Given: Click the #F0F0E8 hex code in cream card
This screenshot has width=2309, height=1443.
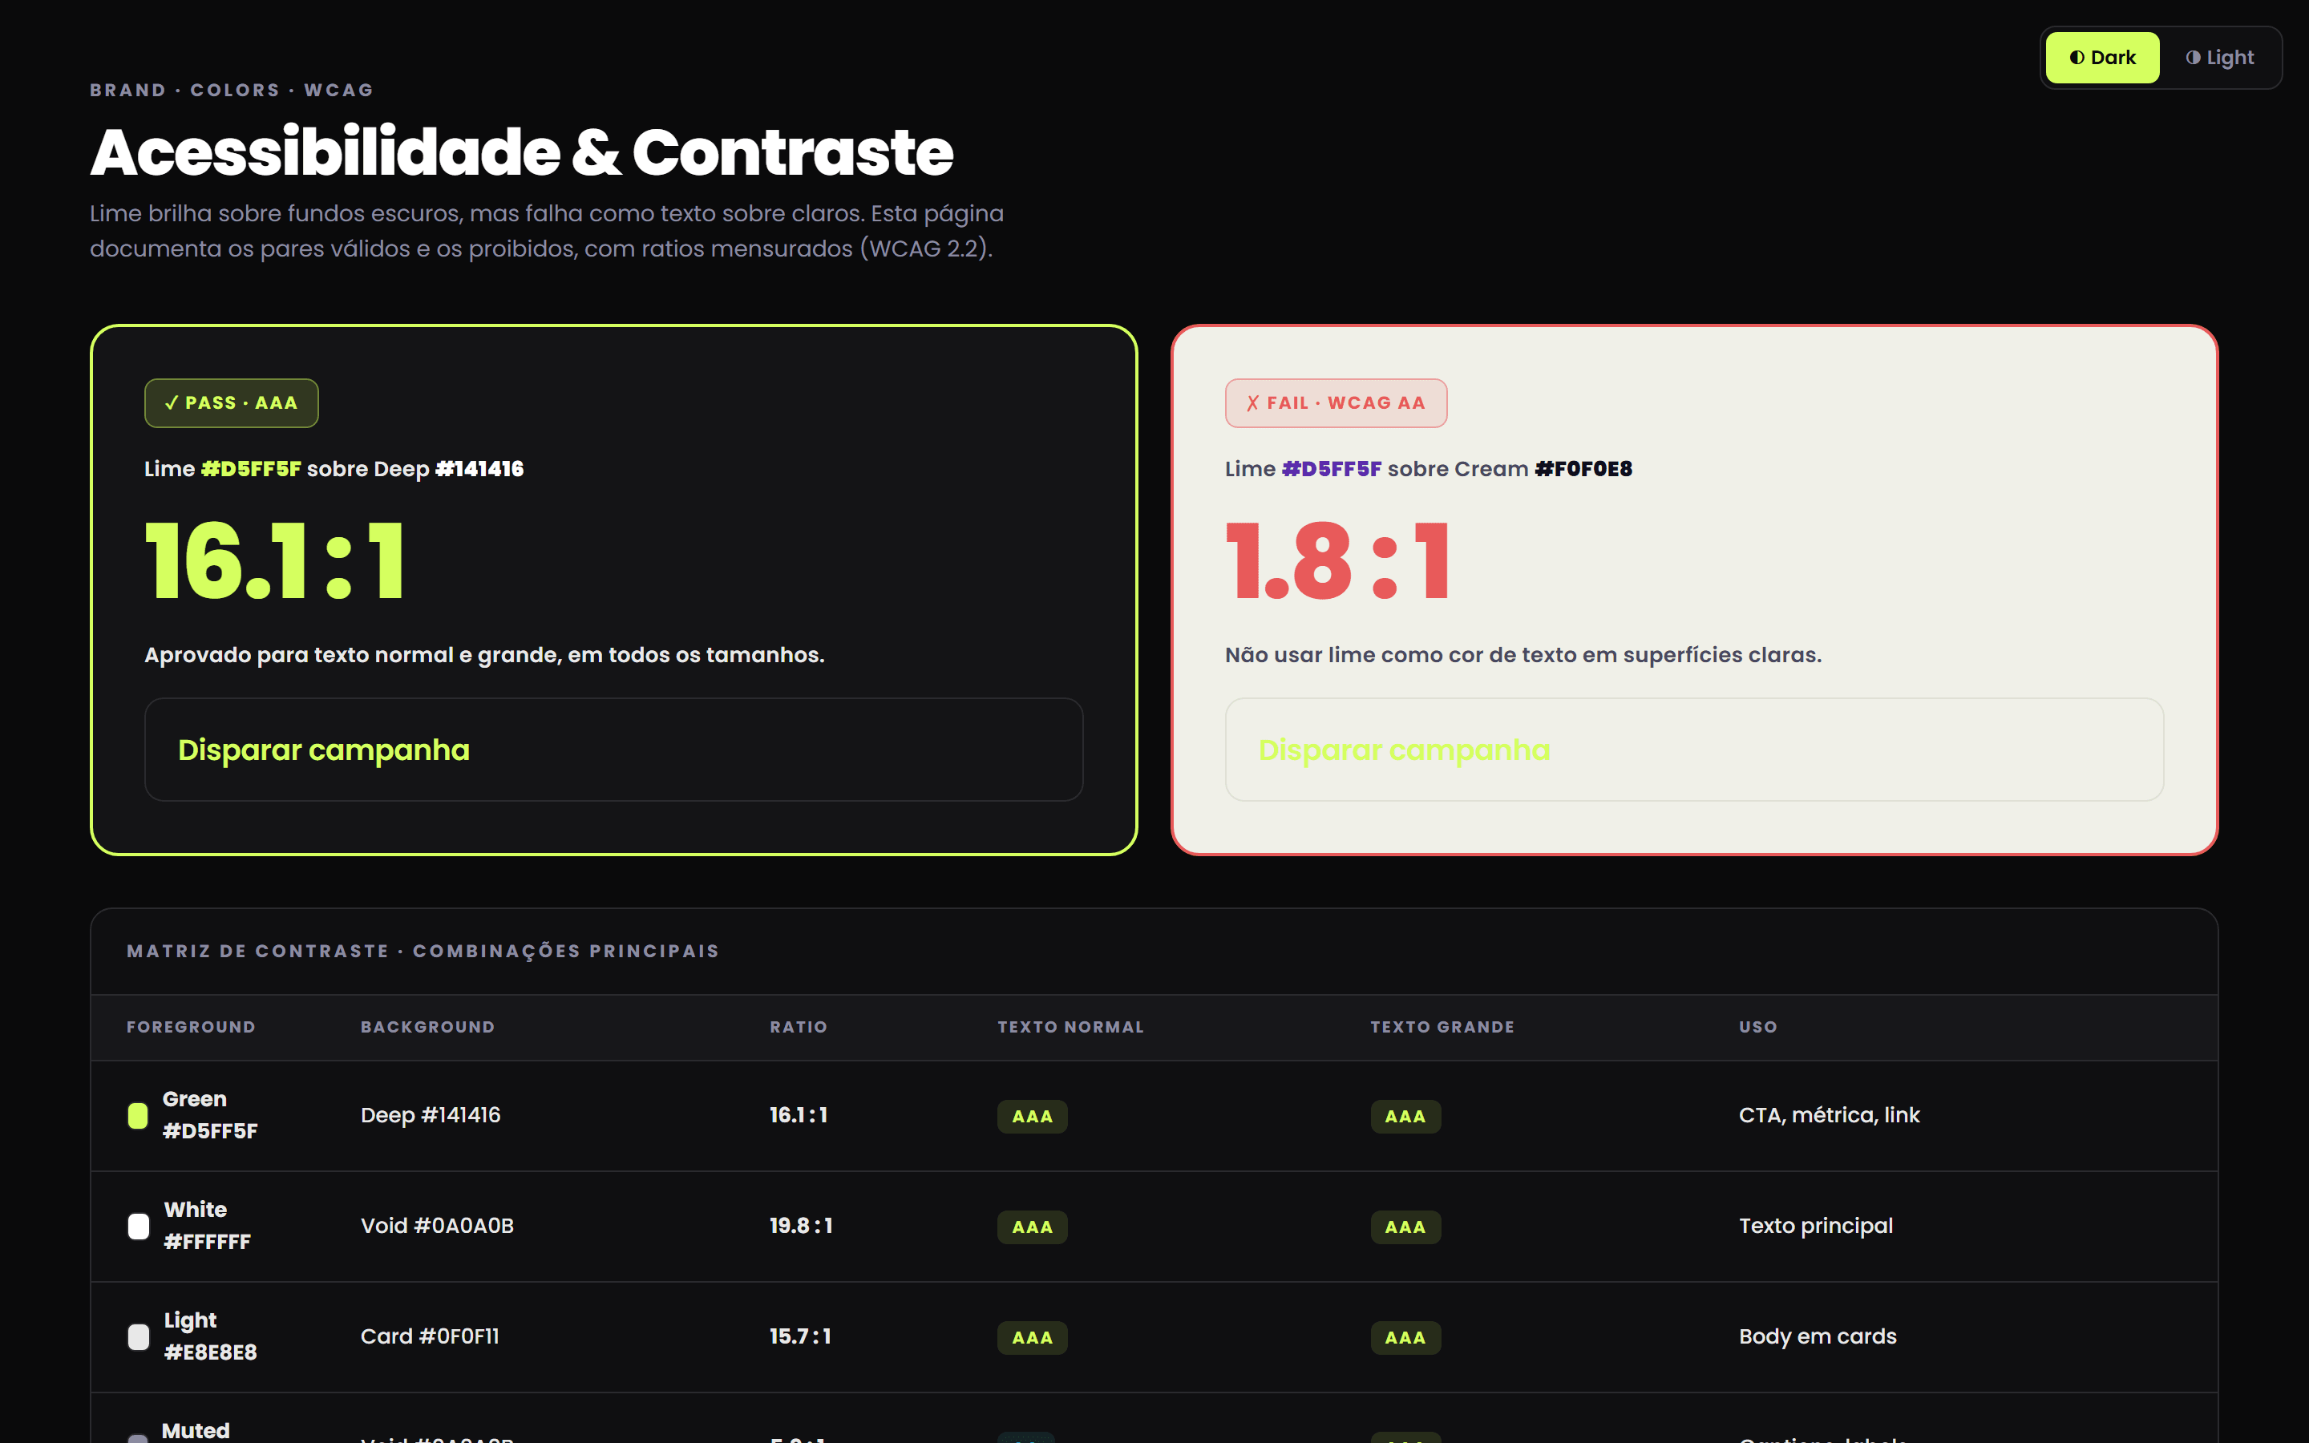Looking at the screenshot, I should click(1583, 469).
